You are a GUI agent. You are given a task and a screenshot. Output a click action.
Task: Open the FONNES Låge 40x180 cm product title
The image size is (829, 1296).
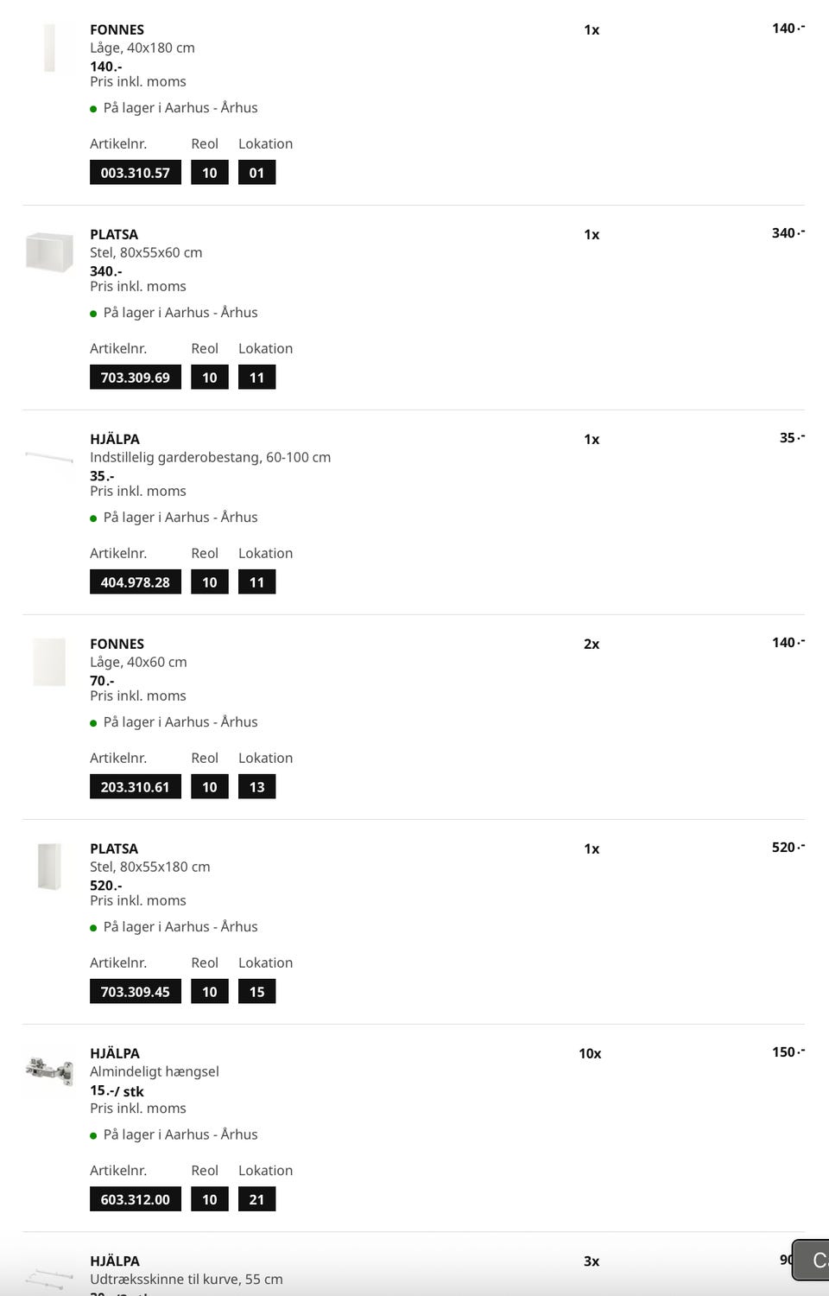pyautogui.click(x=117, y=29)
